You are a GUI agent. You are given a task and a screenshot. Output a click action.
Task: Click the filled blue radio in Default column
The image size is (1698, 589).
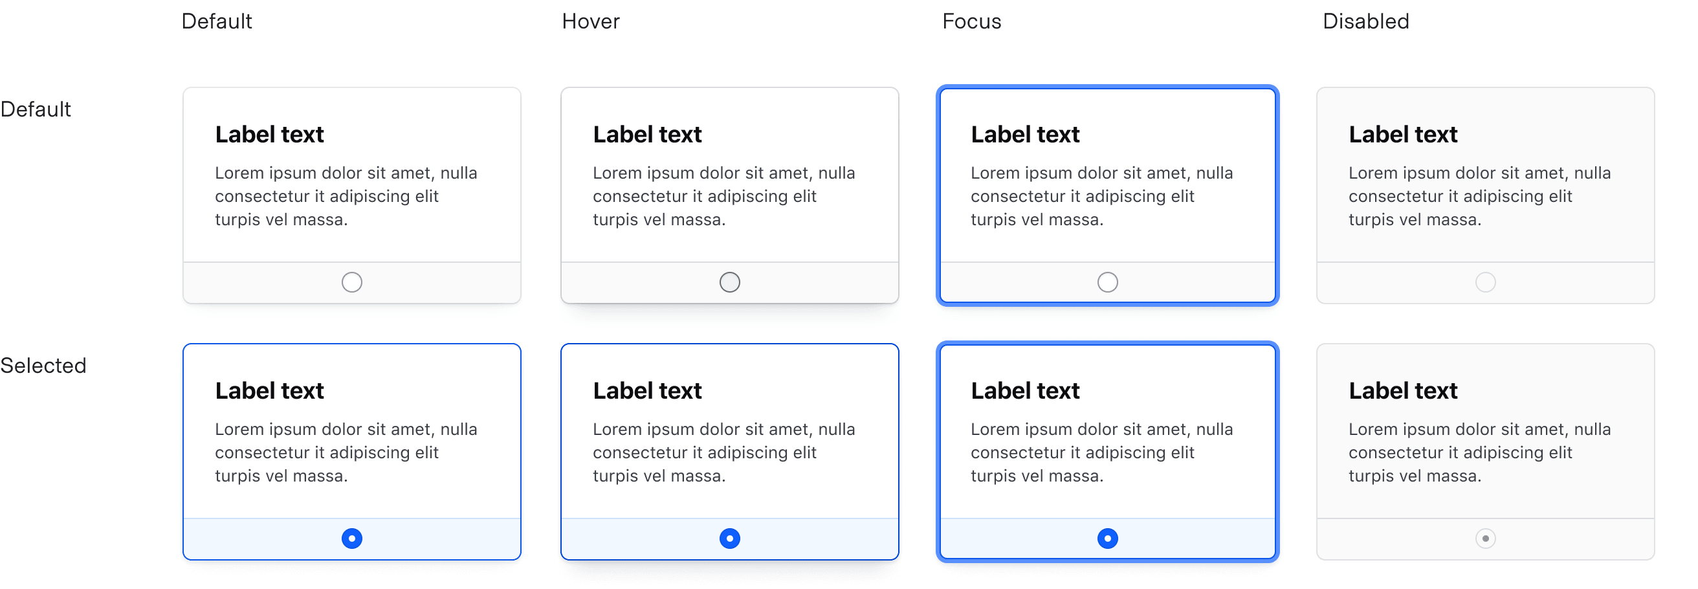click(x=352, y=539)
